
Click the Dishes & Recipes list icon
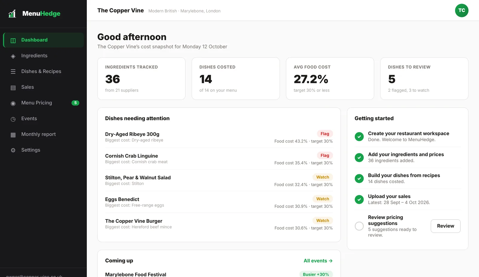13,72
